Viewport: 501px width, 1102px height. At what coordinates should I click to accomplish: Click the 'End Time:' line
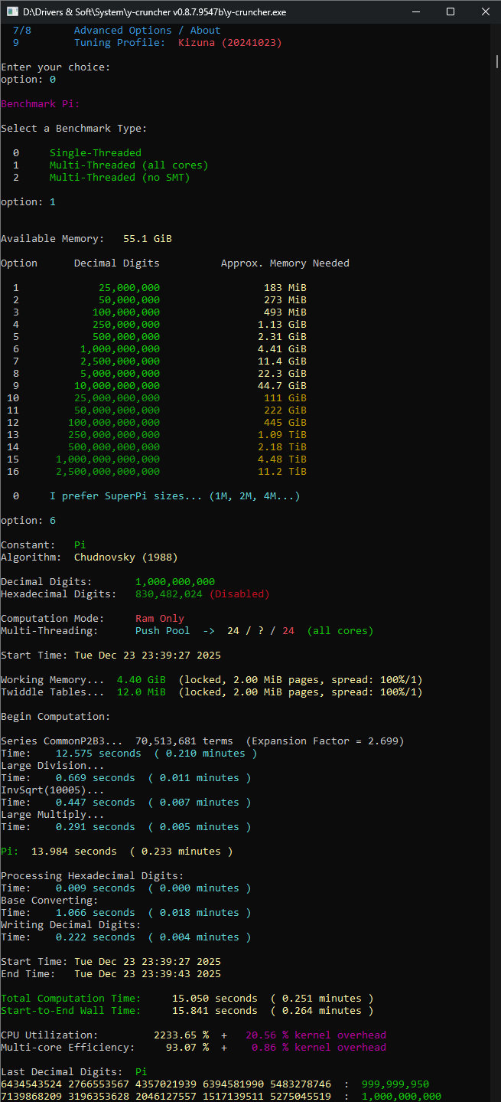(x=110, y=974)
